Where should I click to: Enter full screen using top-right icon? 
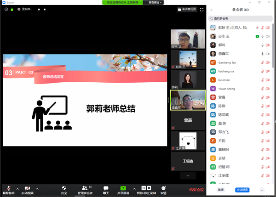[201, 9]
